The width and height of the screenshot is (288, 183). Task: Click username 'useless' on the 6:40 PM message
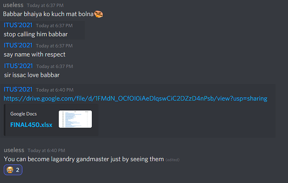(x=14, y=150)
